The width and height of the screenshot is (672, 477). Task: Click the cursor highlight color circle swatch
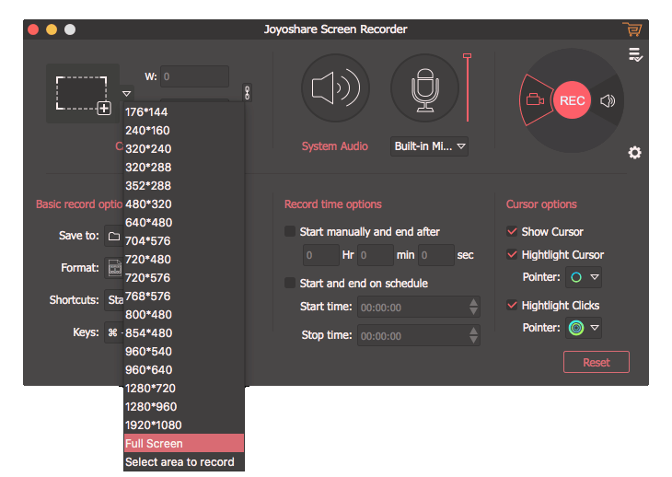576,277
